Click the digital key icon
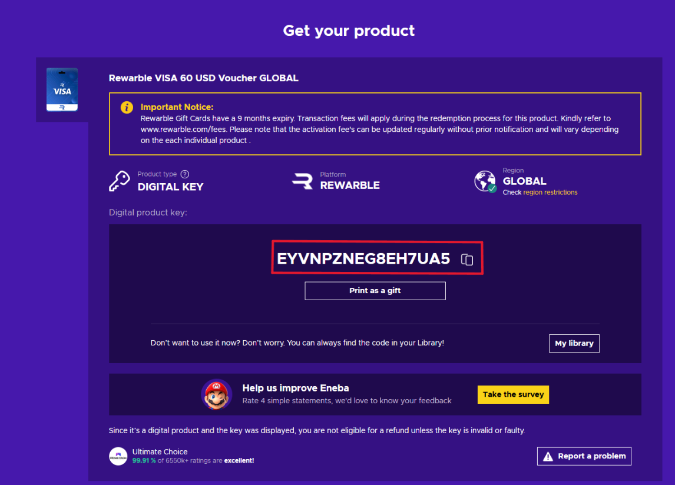This screenshot has height=485, width=675. point(120,181)
